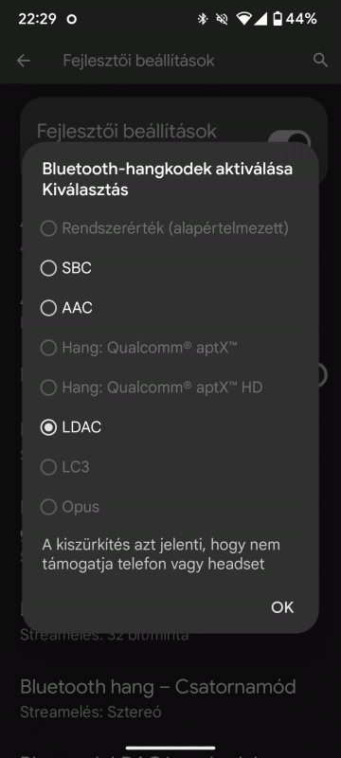Pick the Qualcomm aptX codec option
This screenshot has width=341, height=758.
[138, 348]
